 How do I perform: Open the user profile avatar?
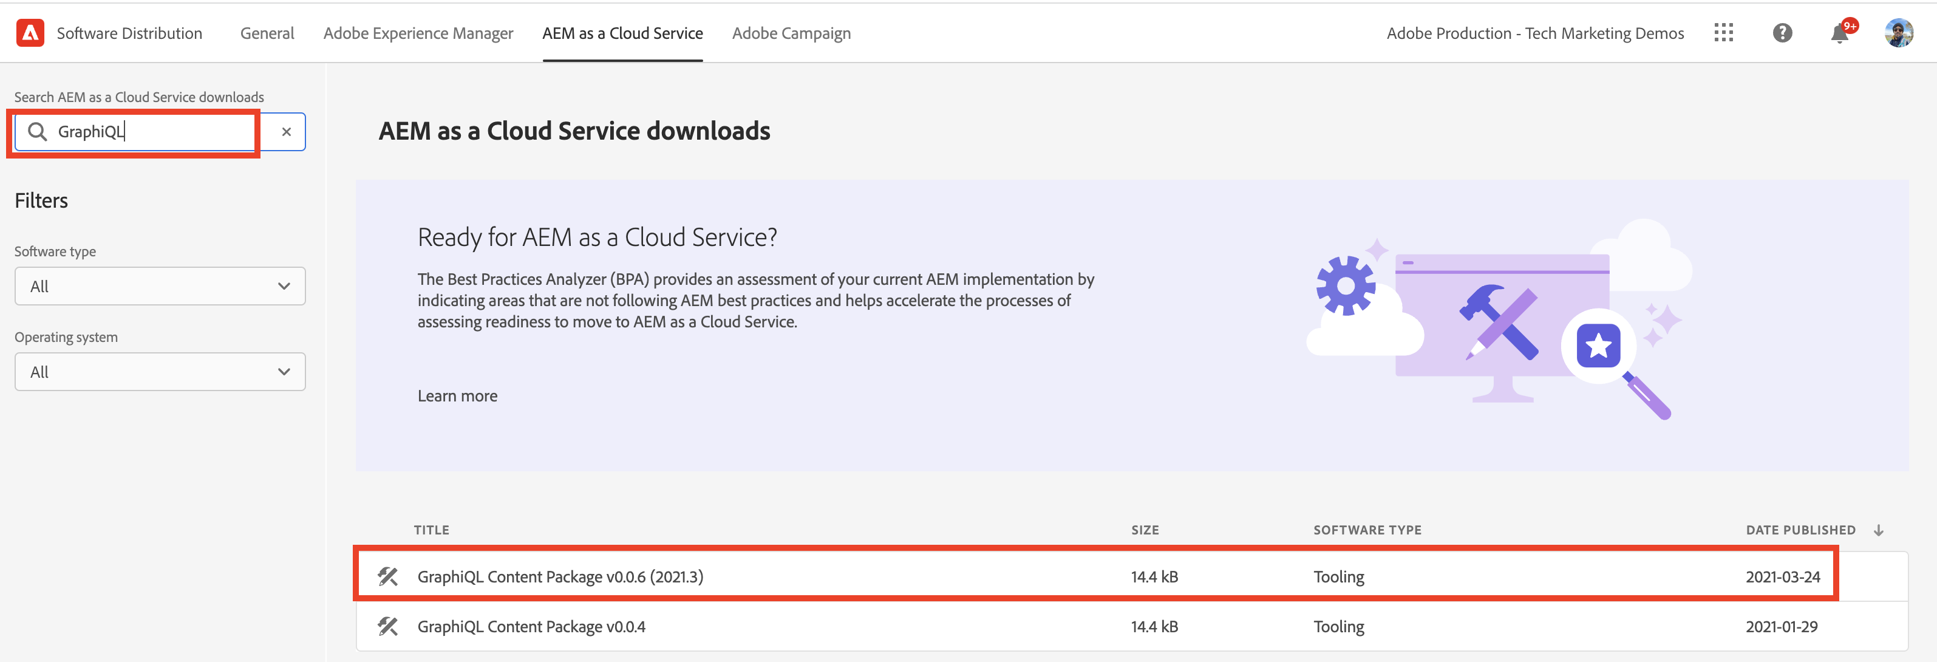coord(1899,33)
